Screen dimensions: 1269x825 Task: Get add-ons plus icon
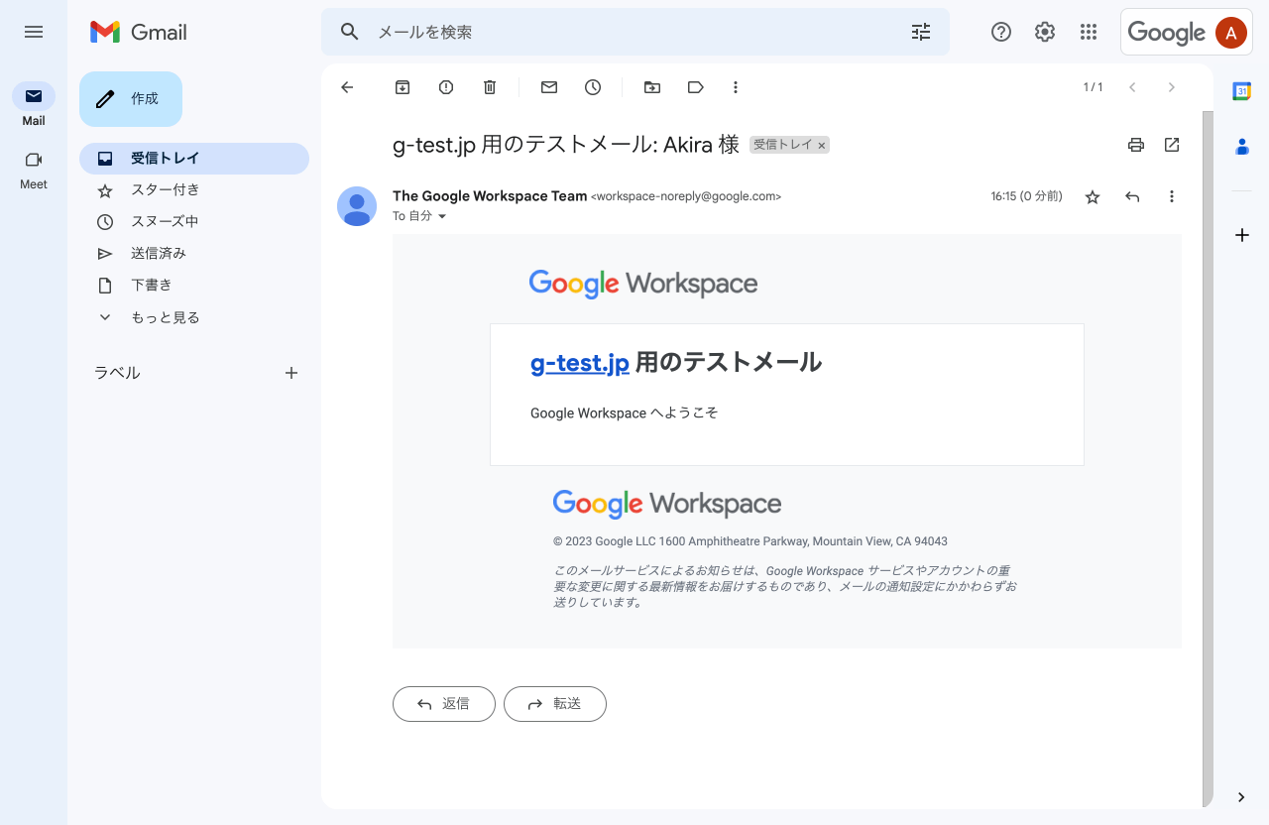[1241, 235]
